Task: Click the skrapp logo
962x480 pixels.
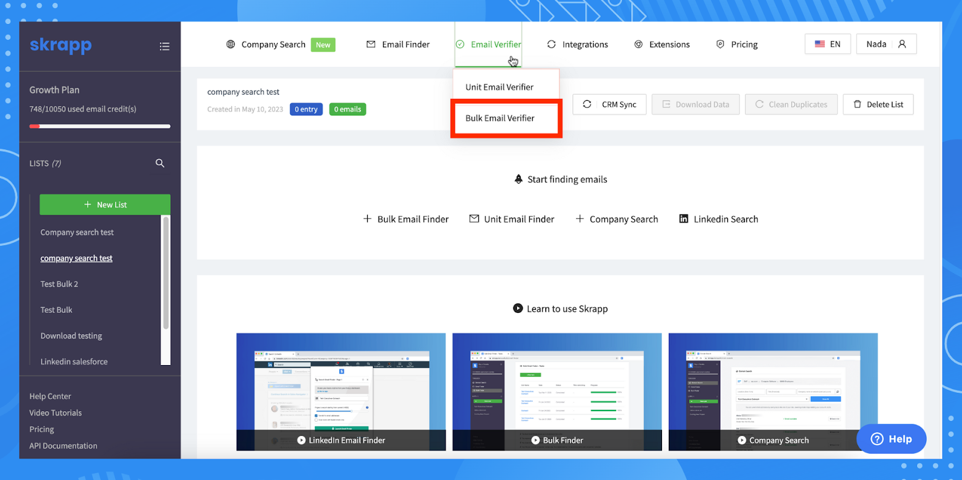Action: pyautogui.click(x=60, y=45)
